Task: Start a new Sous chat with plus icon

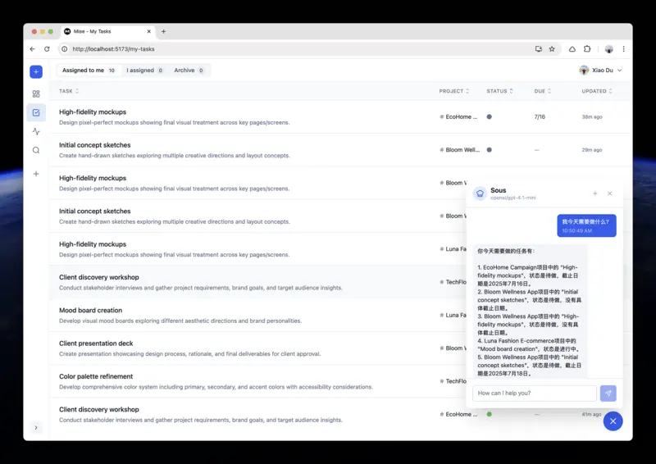Action: 595,193
